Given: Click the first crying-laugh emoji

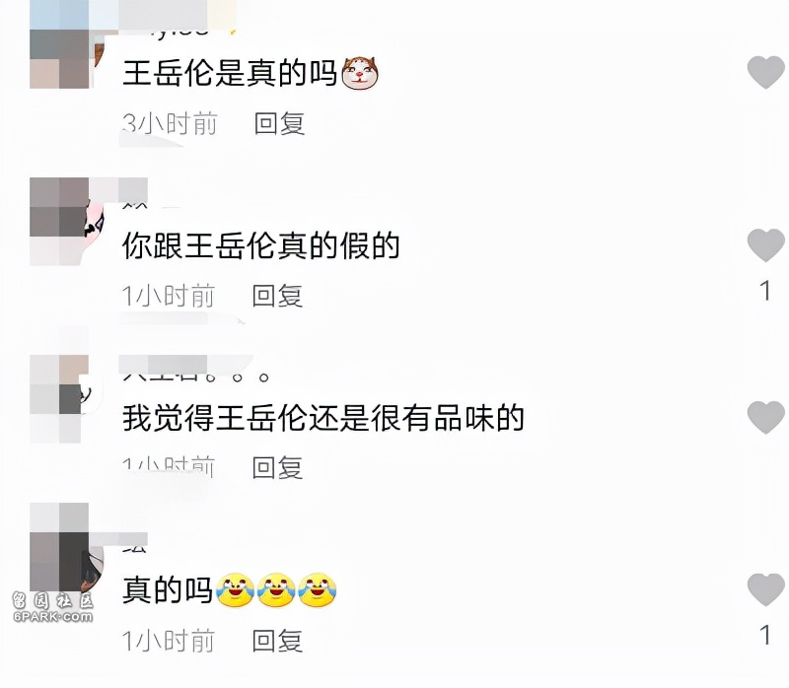Looking at the screenshot, I should 235,590.
